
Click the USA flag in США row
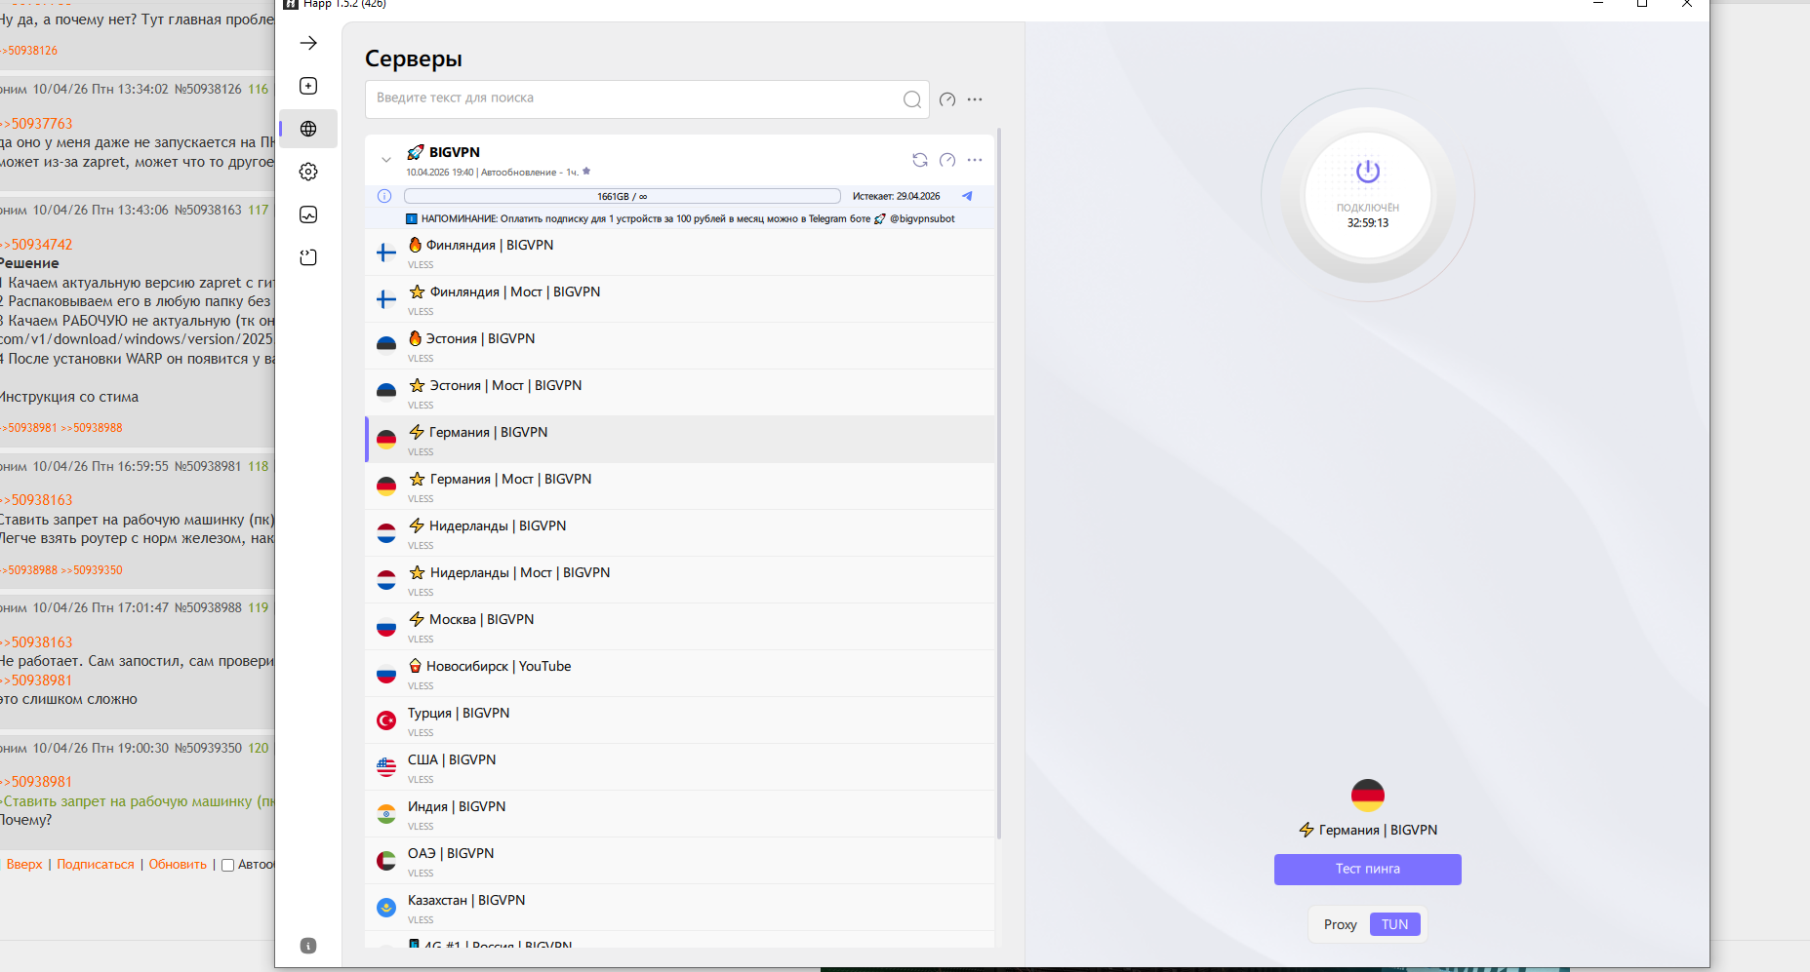click(386, 767)
